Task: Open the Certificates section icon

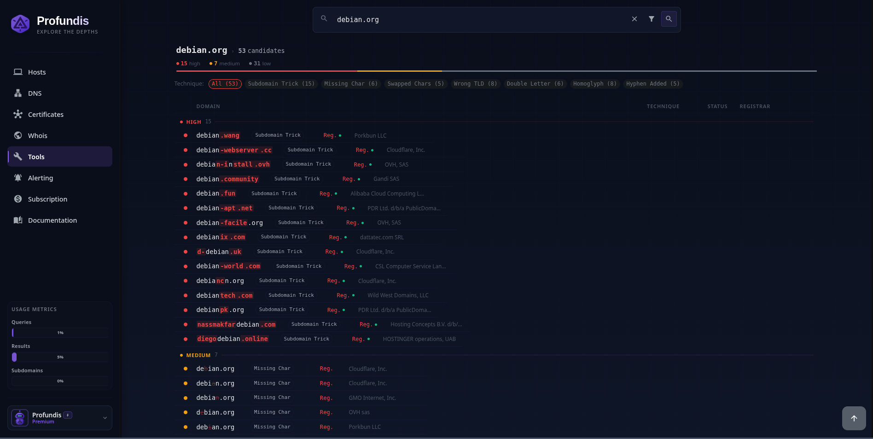Action: [x=18, y=114]
